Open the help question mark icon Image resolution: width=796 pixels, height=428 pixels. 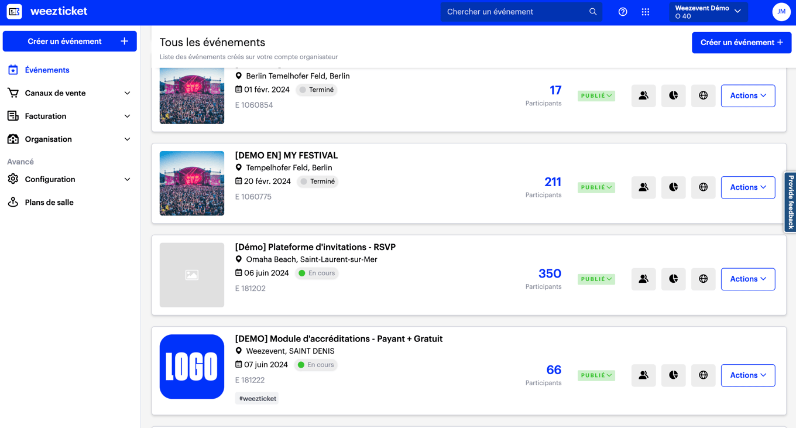(x=623, y=12)
